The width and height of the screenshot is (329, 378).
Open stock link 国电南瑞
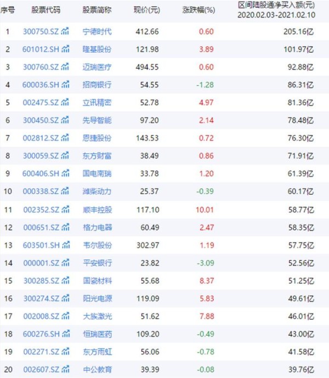pyautogui.click(x=97, y=173)
